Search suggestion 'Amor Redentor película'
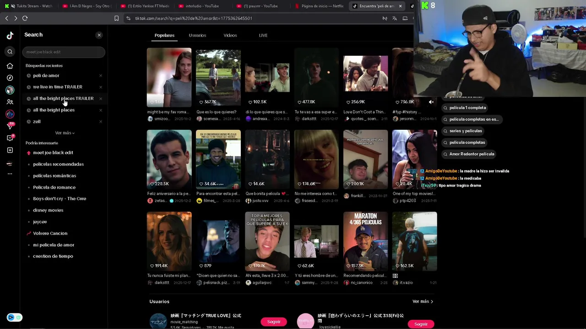 pos(469,154)
